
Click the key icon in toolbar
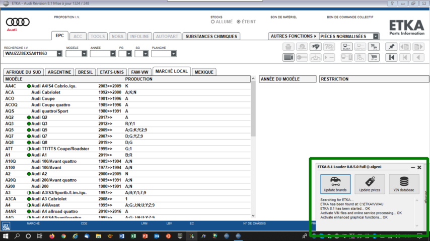click(x=302, y=57)
